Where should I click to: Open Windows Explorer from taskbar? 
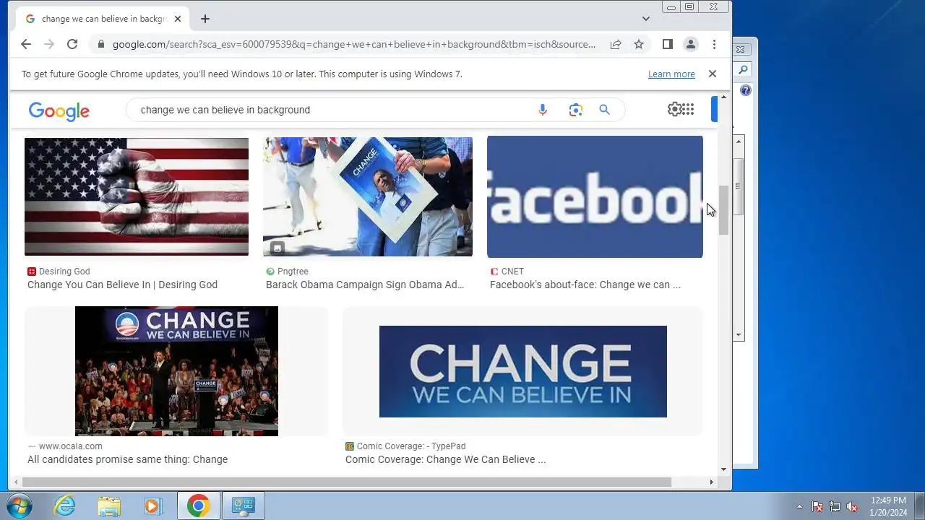109,506
